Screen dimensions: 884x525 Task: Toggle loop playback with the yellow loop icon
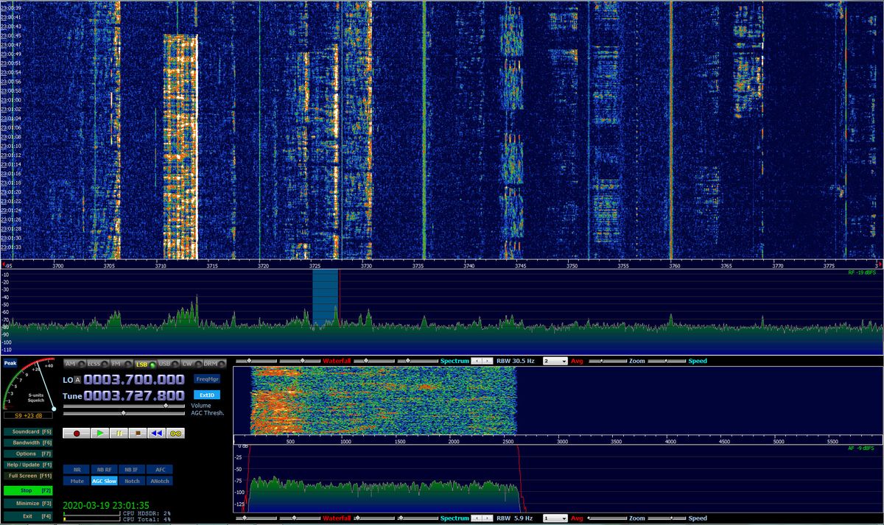[175, 434]
